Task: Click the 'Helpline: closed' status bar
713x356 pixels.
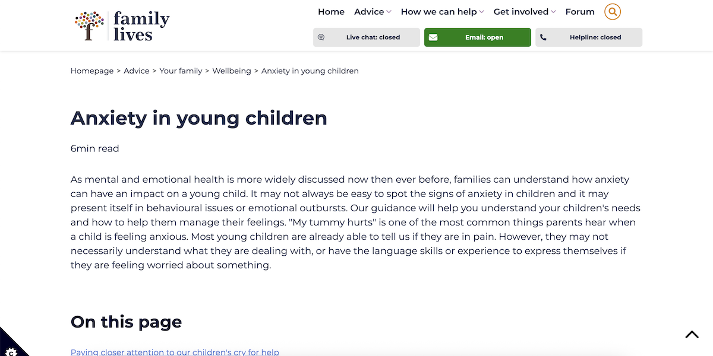Action: coord(588,37)
